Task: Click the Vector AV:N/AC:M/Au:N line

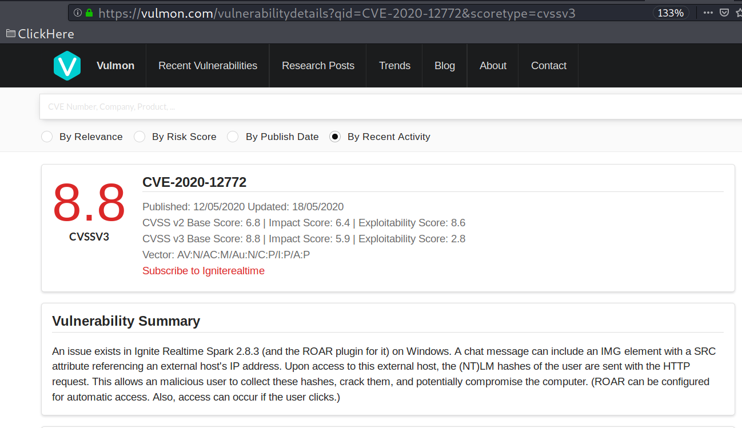Action: (x=226, y=255)
